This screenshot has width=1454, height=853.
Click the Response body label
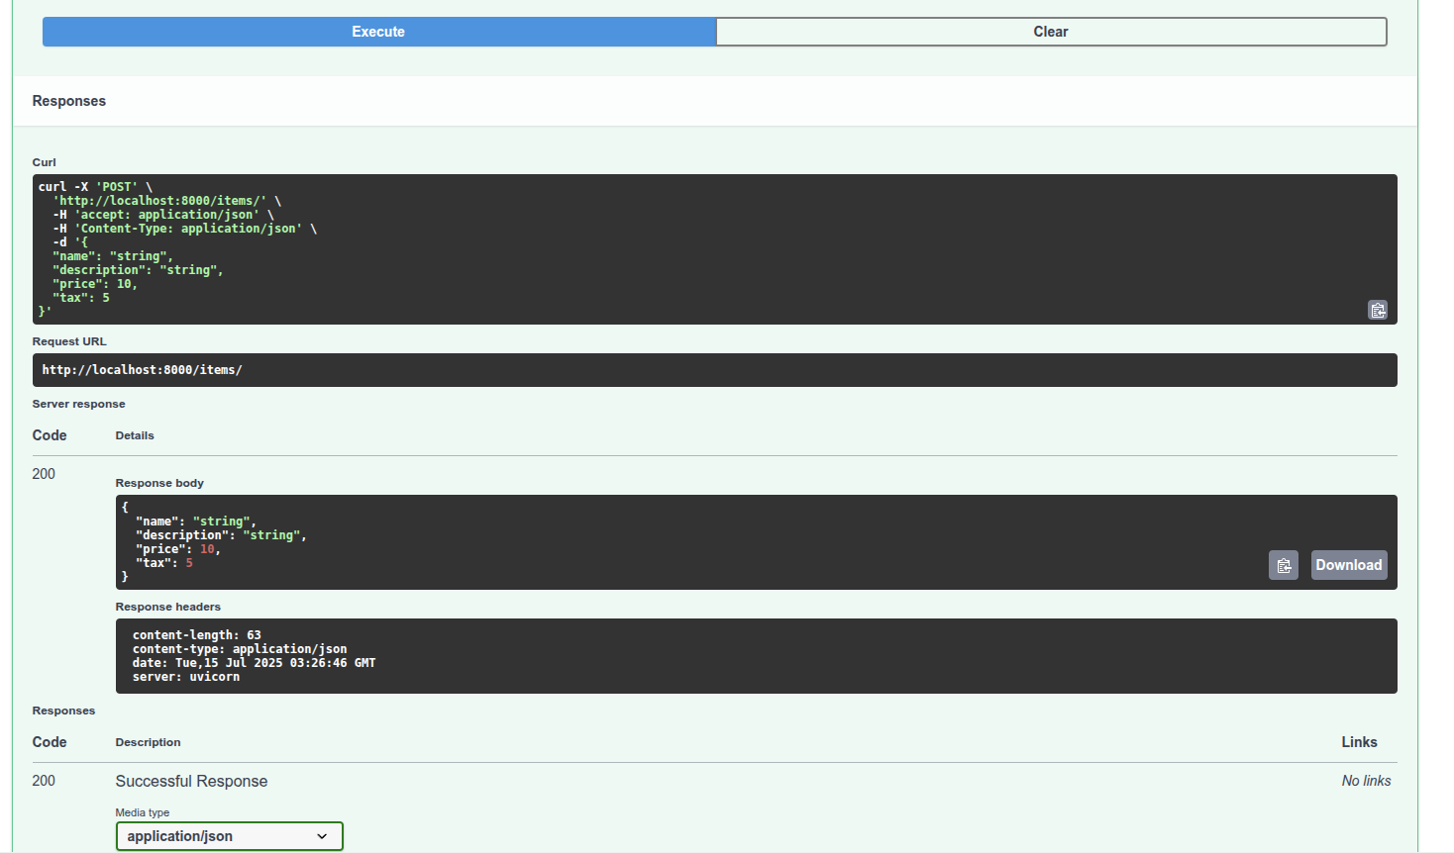pos(159,483)
